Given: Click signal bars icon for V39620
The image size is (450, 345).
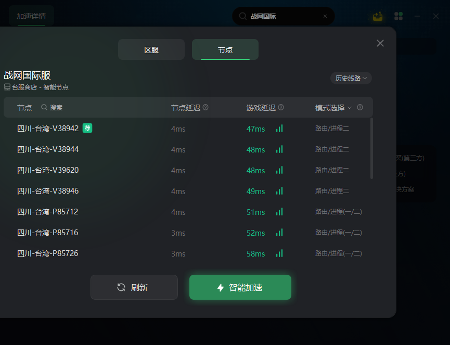Looking at the screenshot, I should (279, 170).
